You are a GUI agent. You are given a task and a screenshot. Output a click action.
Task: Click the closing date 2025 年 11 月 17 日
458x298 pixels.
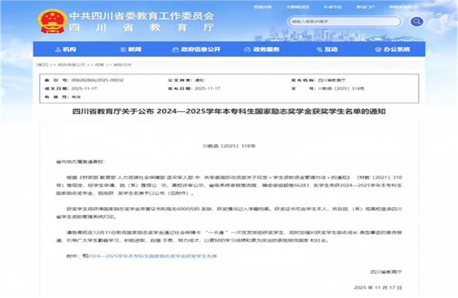[x=378, y=287]
